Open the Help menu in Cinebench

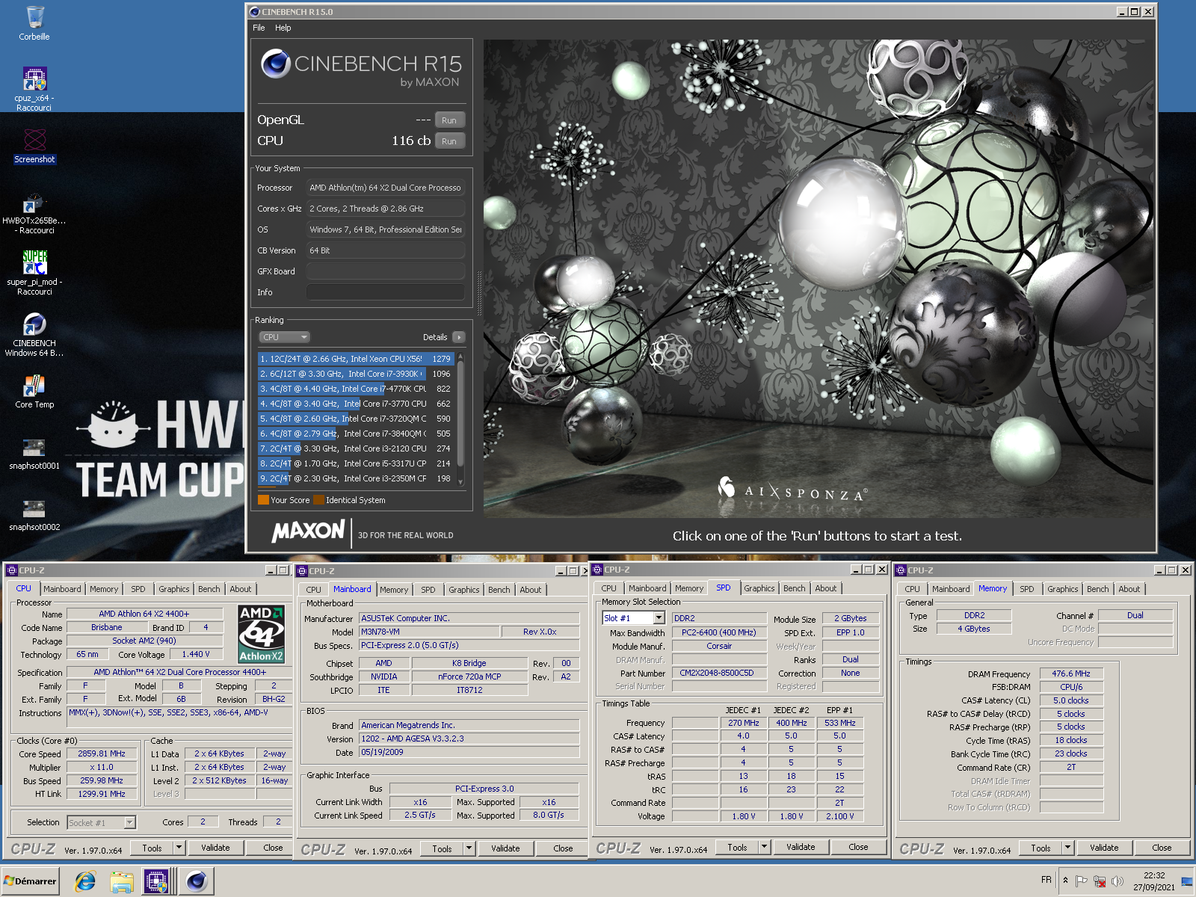[283, 28]
